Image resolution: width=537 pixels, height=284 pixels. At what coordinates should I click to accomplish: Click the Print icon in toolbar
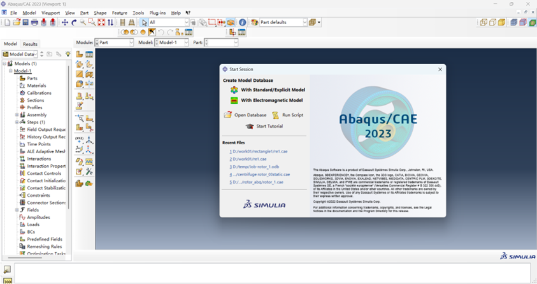coord(34,22)
